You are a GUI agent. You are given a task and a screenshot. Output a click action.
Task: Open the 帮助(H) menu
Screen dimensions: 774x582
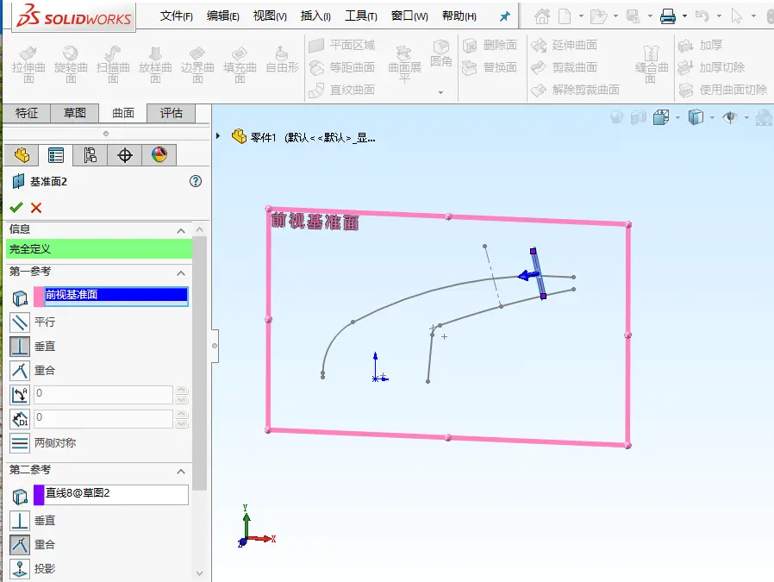coord(459,16)
